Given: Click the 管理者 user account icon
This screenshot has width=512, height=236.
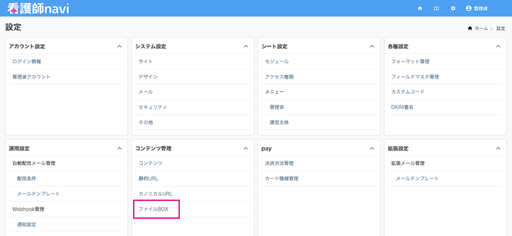Looking at the screenshot, I should 468,8.
